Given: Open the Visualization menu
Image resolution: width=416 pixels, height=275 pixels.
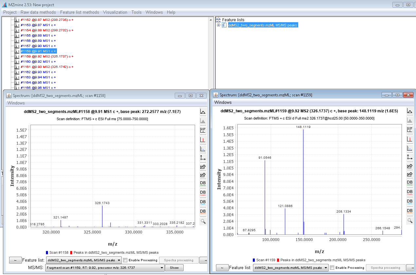Looking at the screenshot, I should [x=115, y=12].
